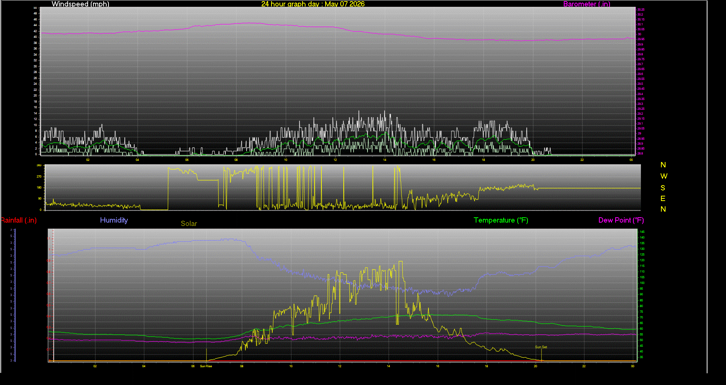The height and width of the screenshot is (385, 726).
Task: Click the 'S' wind direction compass label
Action: (x=663, y=188)
